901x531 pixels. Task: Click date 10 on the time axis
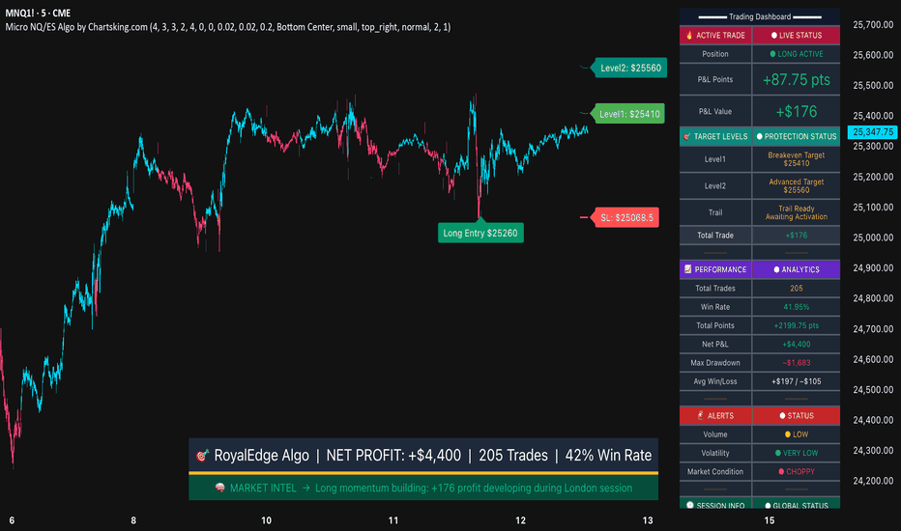click(x=266, y=520)
